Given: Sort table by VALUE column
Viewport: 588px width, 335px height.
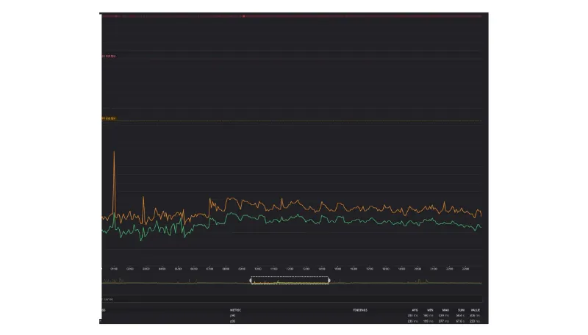Looking at the screenshot, I should [x=476, y=310].
